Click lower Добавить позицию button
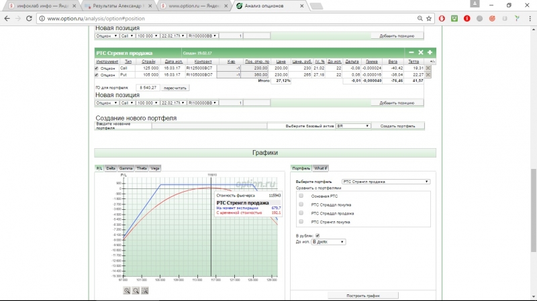537x301 pixels. click(x=397, y=103)
